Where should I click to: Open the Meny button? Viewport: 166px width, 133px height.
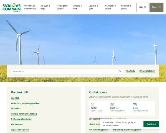tap(156, 7)
